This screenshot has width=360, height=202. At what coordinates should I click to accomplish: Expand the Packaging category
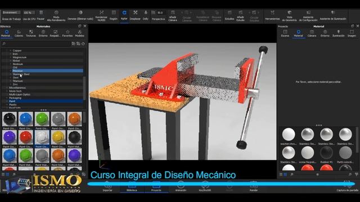pyautogui.click(x=7, y=98)
